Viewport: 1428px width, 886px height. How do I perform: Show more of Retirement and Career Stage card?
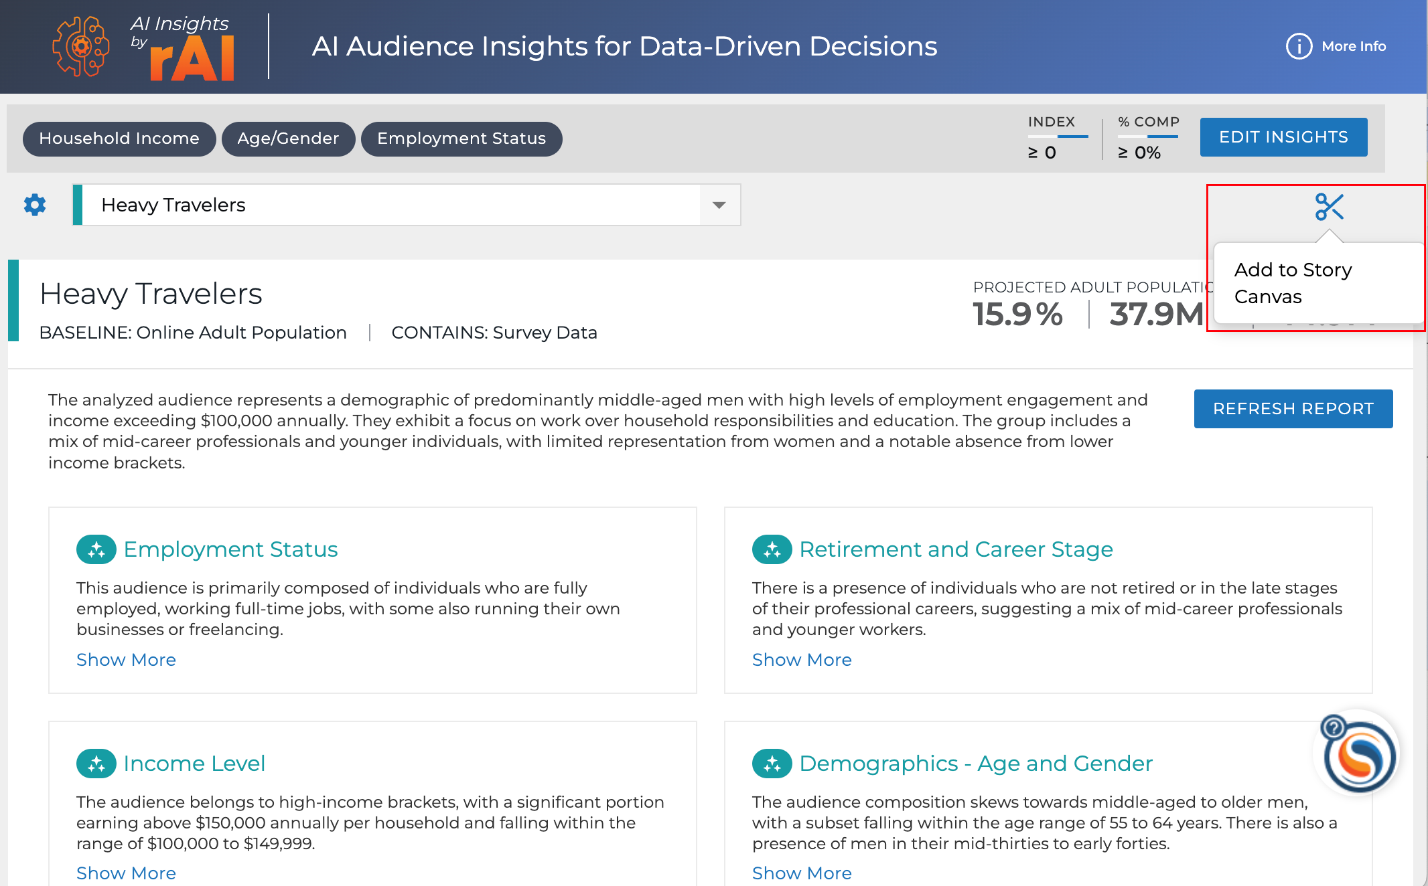802,660
